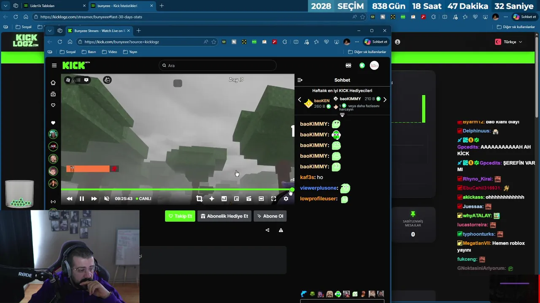Image resolution: width=540 pixels, height=303 pixels.
Task: Expand gift leaderboard using small down arrow
Action: (342, 115)
